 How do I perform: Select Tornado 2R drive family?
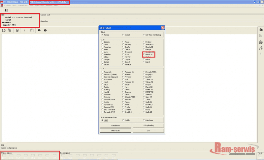tap(123, 72)
